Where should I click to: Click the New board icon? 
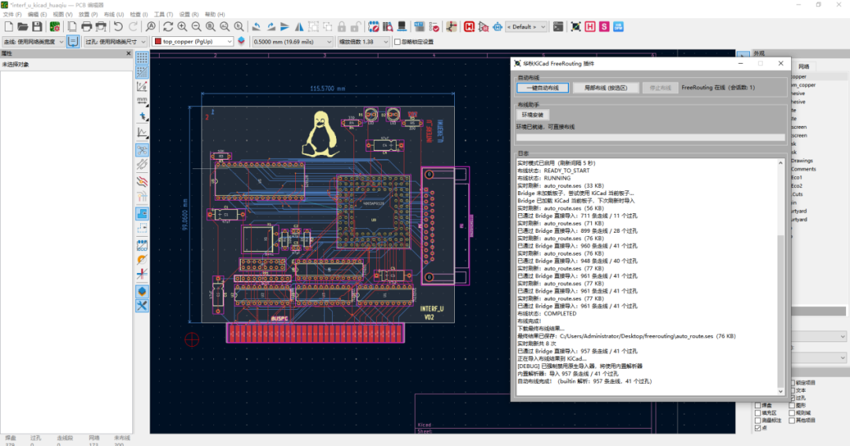click(x=9, y=27)
